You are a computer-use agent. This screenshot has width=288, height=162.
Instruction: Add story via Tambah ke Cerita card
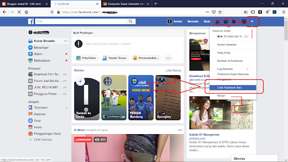pyautogui.click(x=87, y=98)
